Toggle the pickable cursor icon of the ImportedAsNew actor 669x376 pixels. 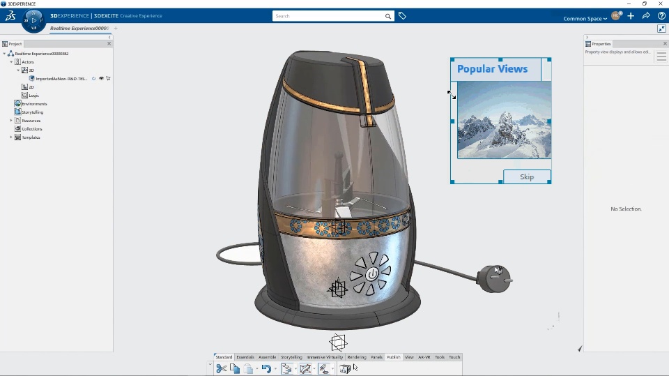pos(109,79)
